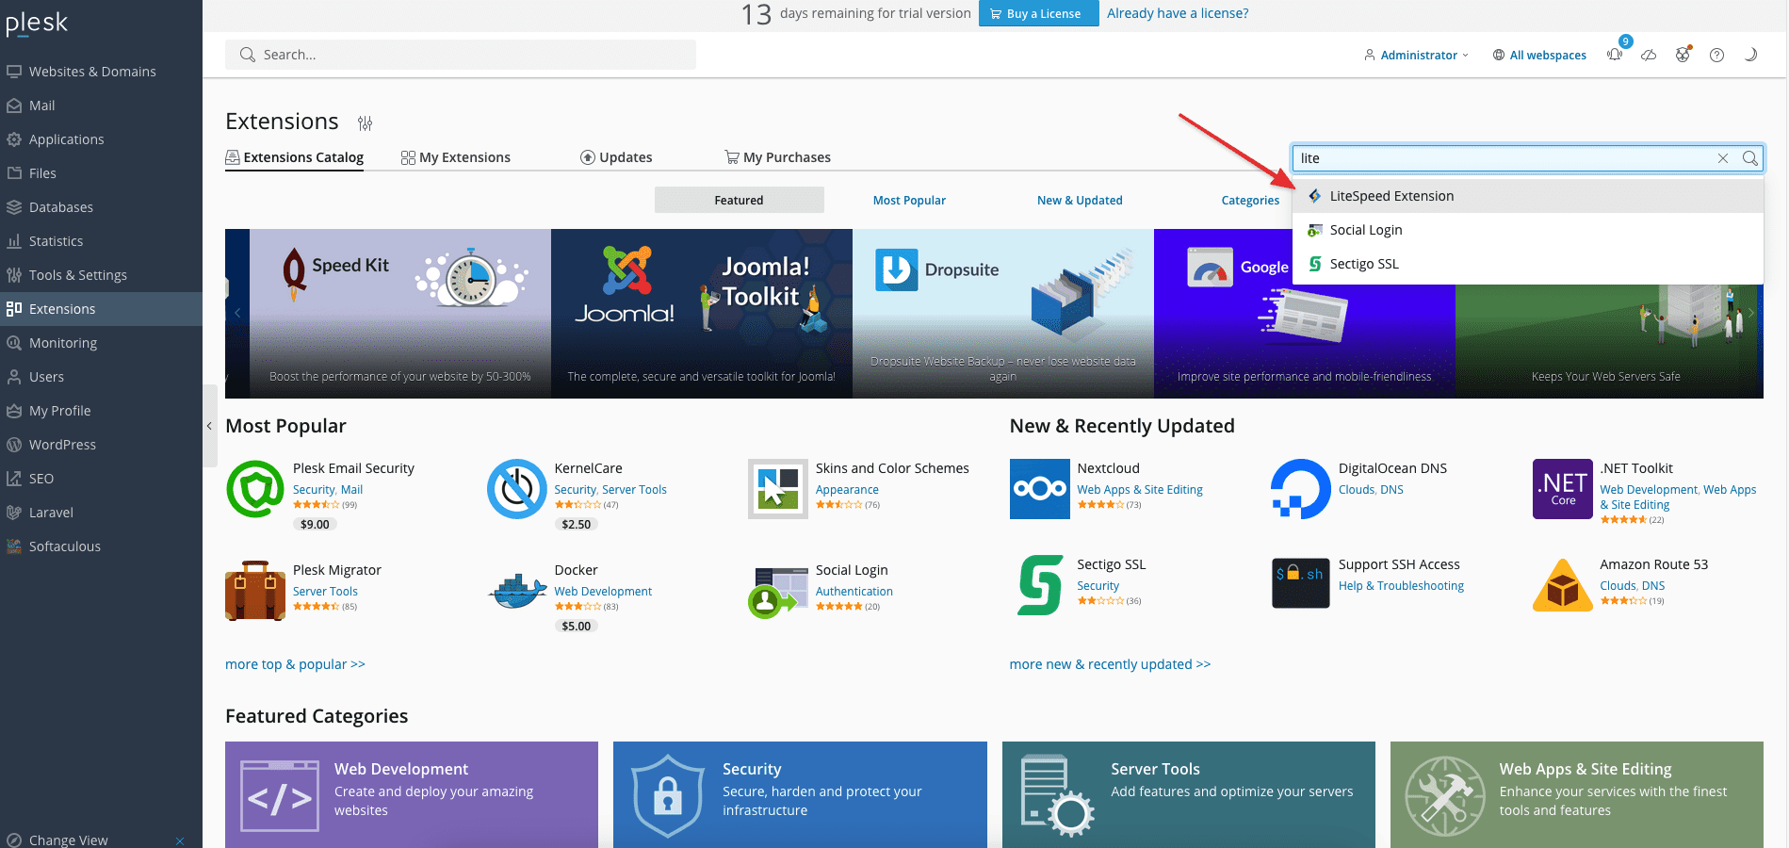
Task: Switch to the Updates tab
Action: pyautogui.click(x=616, y=157)
